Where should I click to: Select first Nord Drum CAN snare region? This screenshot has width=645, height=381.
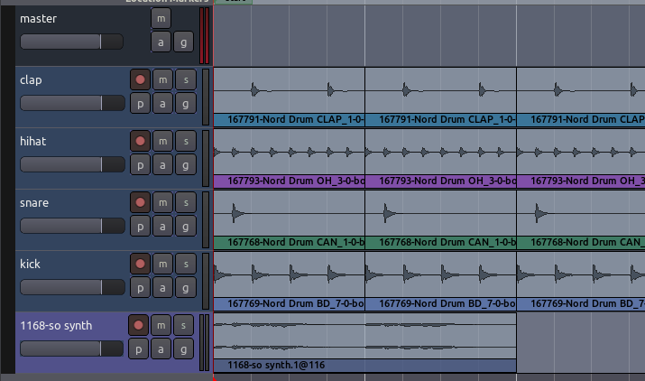pyautogui.click(x=290, y=219)
